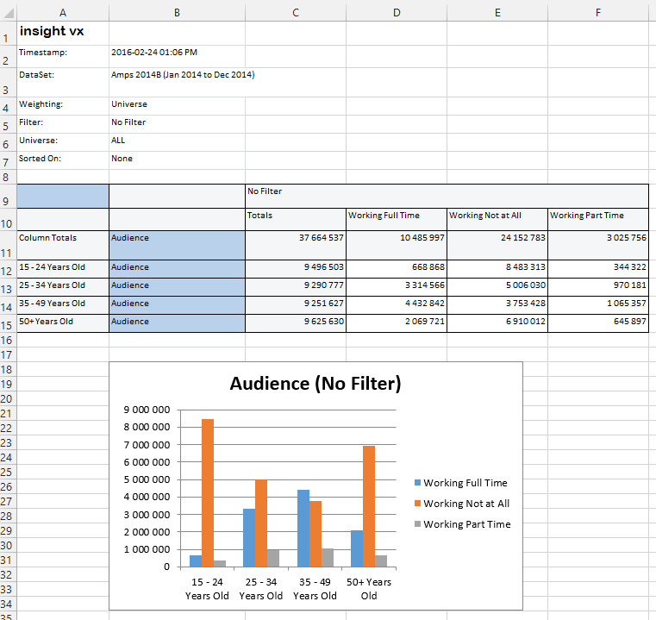Image resolution: width=656 pixels, height=620 pixels.
Task: Click the 'Working Part Time' table header cell
Action: (598, 219)
